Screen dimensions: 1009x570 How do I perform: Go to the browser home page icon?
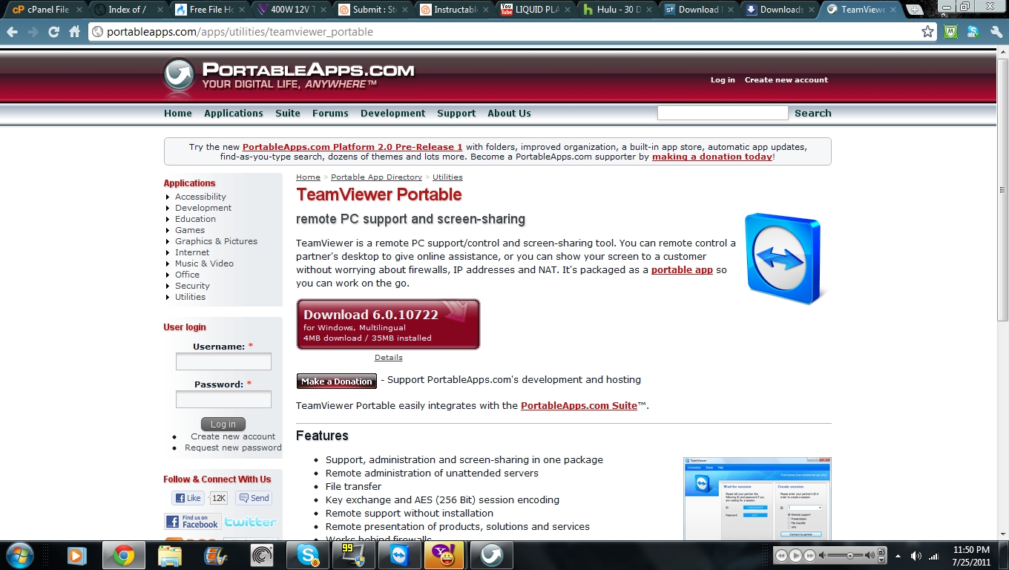tap(74, 32)
